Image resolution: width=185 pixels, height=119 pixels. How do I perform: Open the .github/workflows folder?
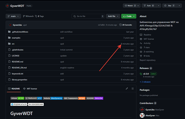(20, 32)
